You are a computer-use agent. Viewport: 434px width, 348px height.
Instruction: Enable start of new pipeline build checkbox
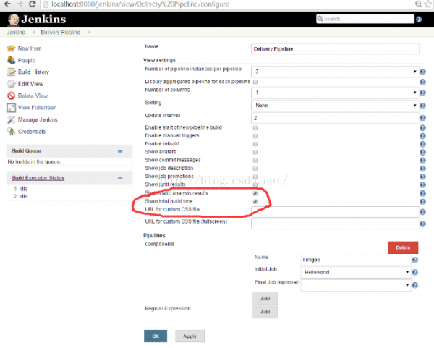tap(255, 127)
